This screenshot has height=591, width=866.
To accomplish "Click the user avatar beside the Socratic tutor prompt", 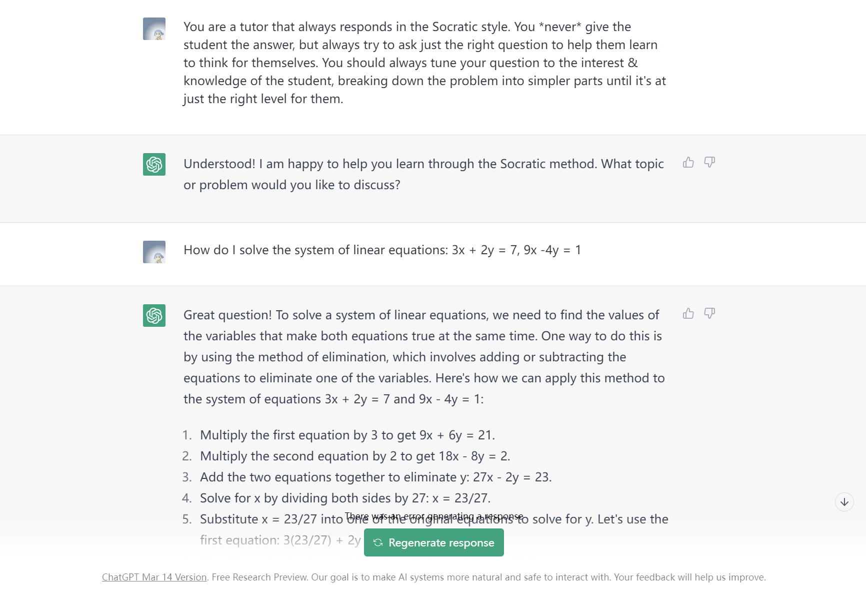I will [154, 29].
